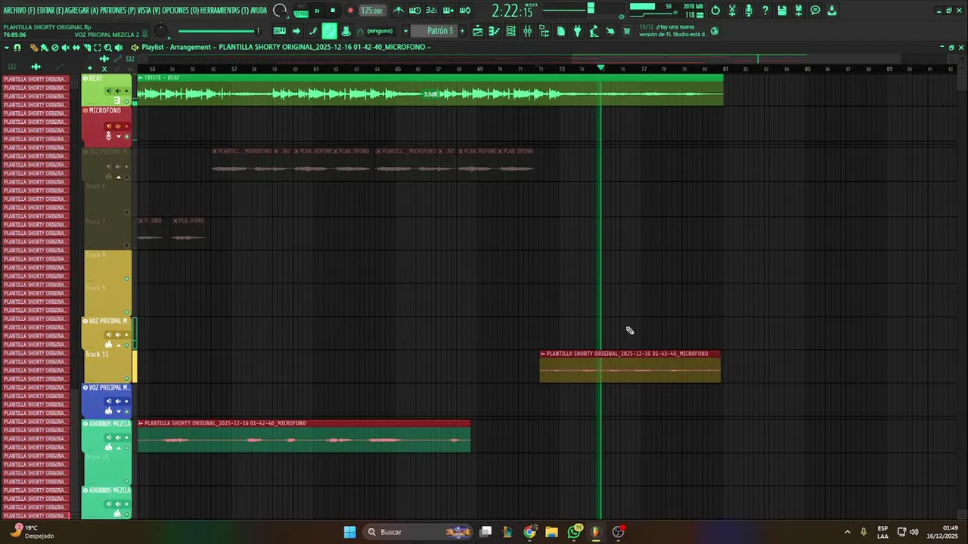Screen dimensions: 968x544
Task: Open the project picker/files icon
Action: click(x=561, y=31)
